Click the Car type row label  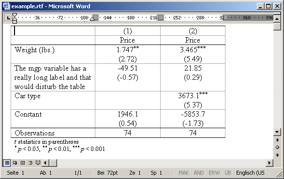click(28, 96)
